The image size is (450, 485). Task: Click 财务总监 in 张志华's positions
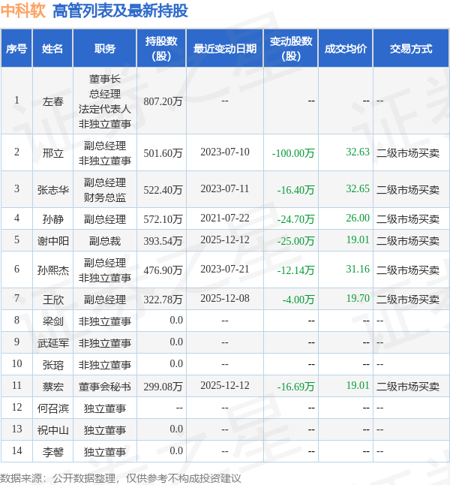105,197
